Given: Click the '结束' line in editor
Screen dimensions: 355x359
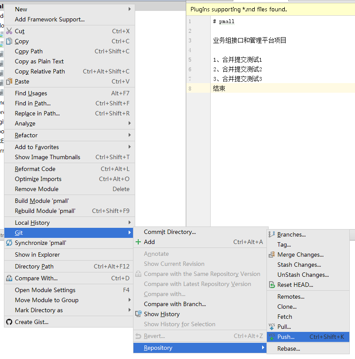Looking at the screenshot, I should pos(219,88).
